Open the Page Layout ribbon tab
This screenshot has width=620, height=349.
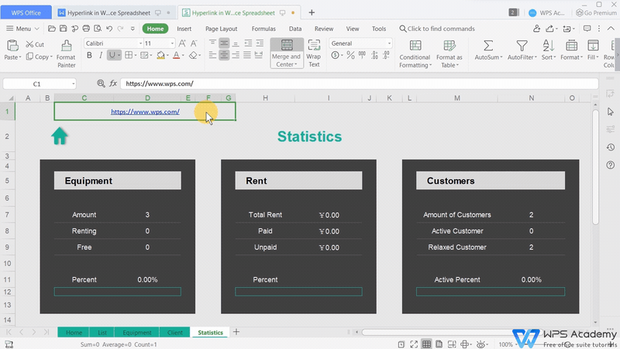pyautogui.click(x=222, y=29)
